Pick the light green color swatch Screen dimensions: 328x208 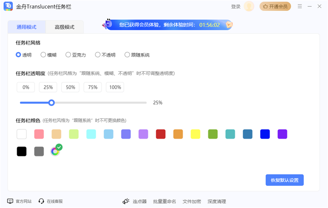[x=74, y=134]
